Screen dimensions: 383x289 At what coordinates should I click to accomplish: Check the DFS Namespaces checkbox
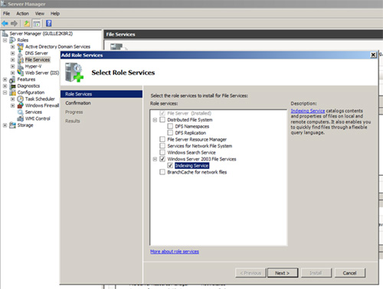[x=170, y=126]
